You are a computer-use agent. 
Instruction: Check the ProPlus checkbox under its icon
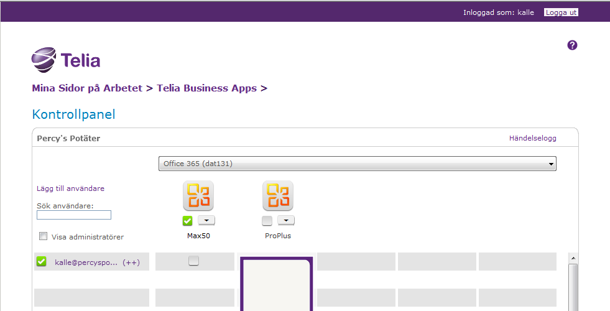click(267, 221)
